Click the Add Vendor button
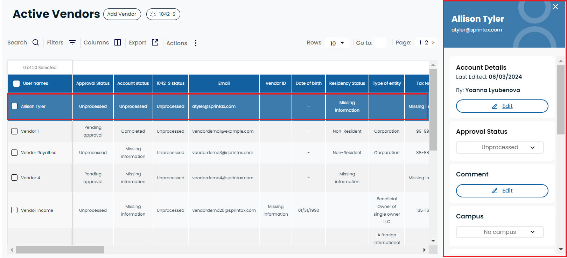Screen dimensions: 567x258 pyautogui.click(x=122, y=14)
